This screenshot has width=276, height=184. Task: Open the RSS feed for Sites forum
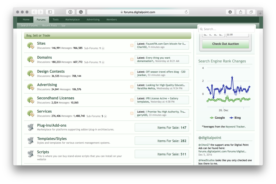132,46
